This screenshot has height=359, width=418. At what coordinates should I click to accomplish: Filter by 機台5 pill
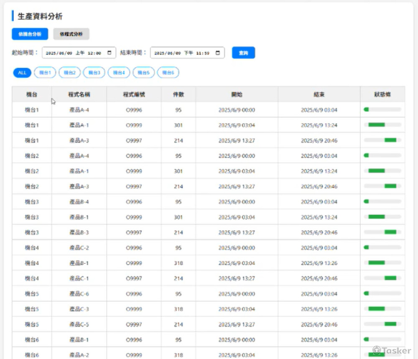tap(143, 73)
